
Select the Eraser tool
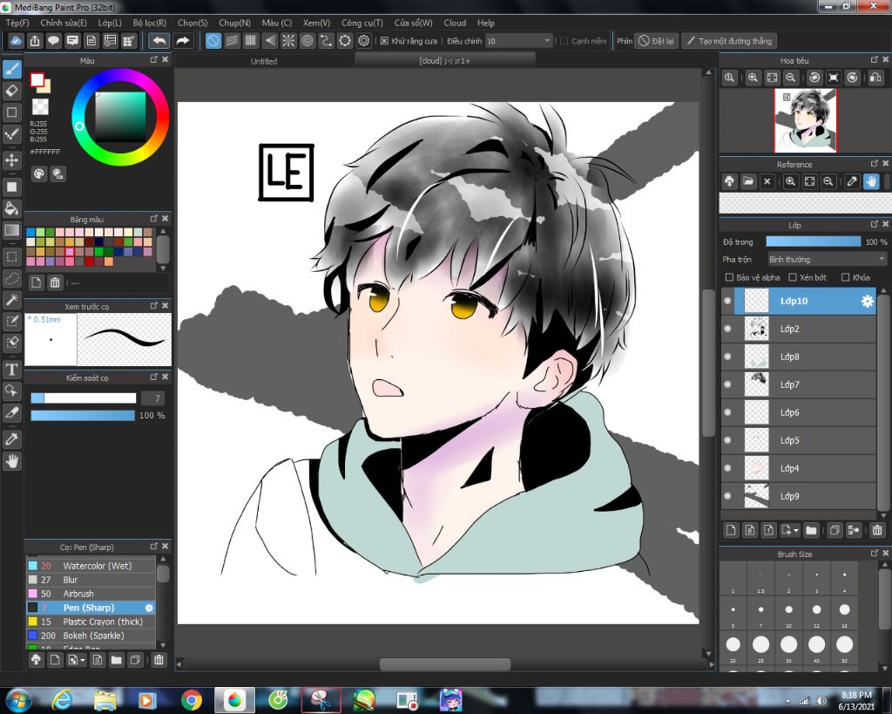(x=12, y=90)
